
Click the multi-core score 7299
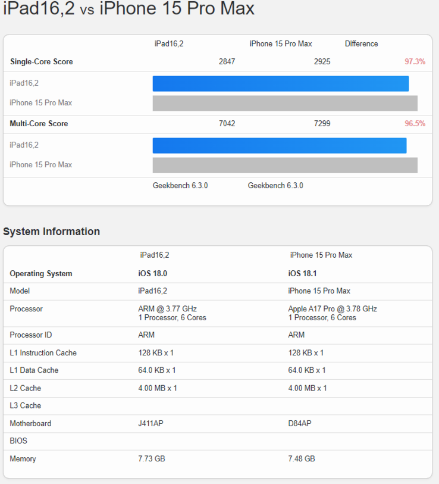click(x=322, y=124)
